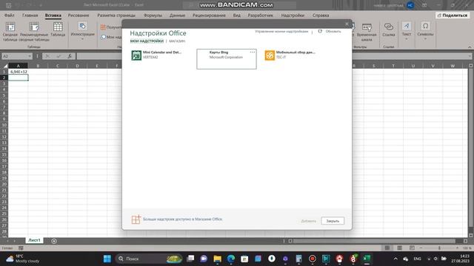Expand the formula bar with the arrow
The width and height of the screenshot is (474, 266).
click(470, 56)
